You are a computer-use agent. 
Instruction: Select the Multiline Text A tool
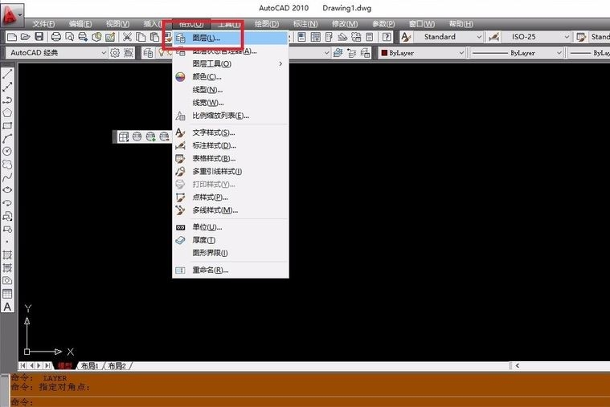[x=7, y=307]
